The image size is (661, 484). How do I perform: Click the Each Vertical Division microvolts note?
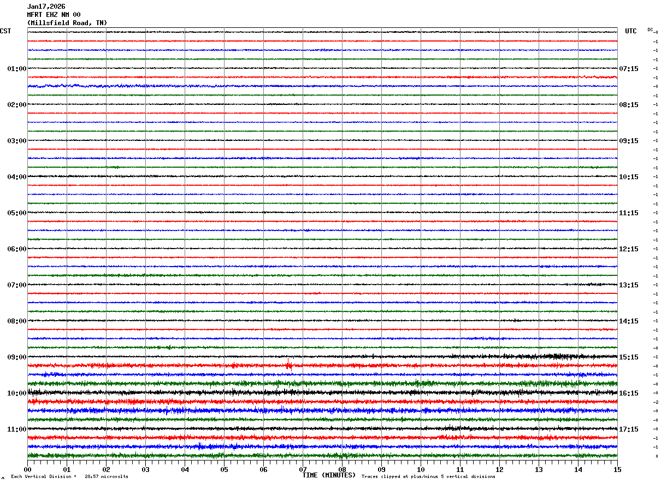pyautogui.click(x=70, y=477)
